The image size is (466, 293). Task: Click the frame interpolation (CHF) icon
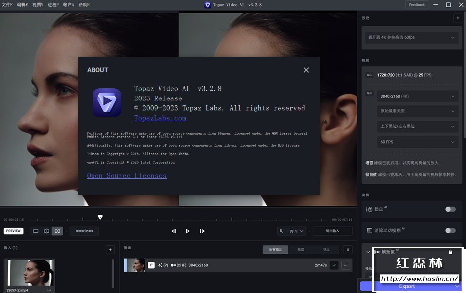(x=179, y=265)
